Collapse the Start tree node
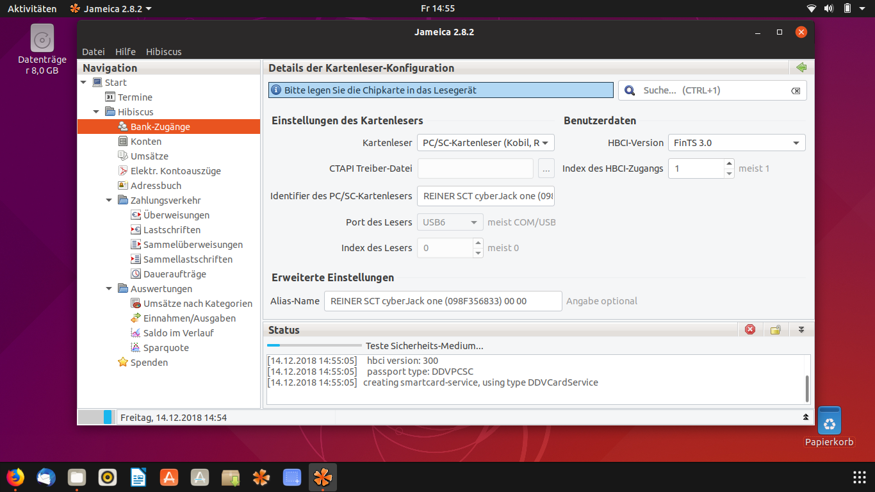 (x=83, y=82)
